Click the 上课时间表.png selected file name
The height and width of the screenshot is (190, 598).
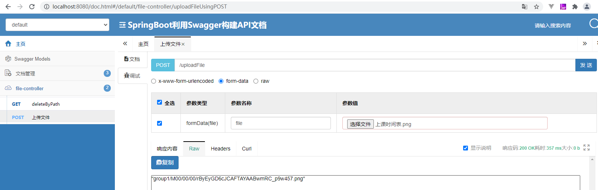[x=393, y=124]
